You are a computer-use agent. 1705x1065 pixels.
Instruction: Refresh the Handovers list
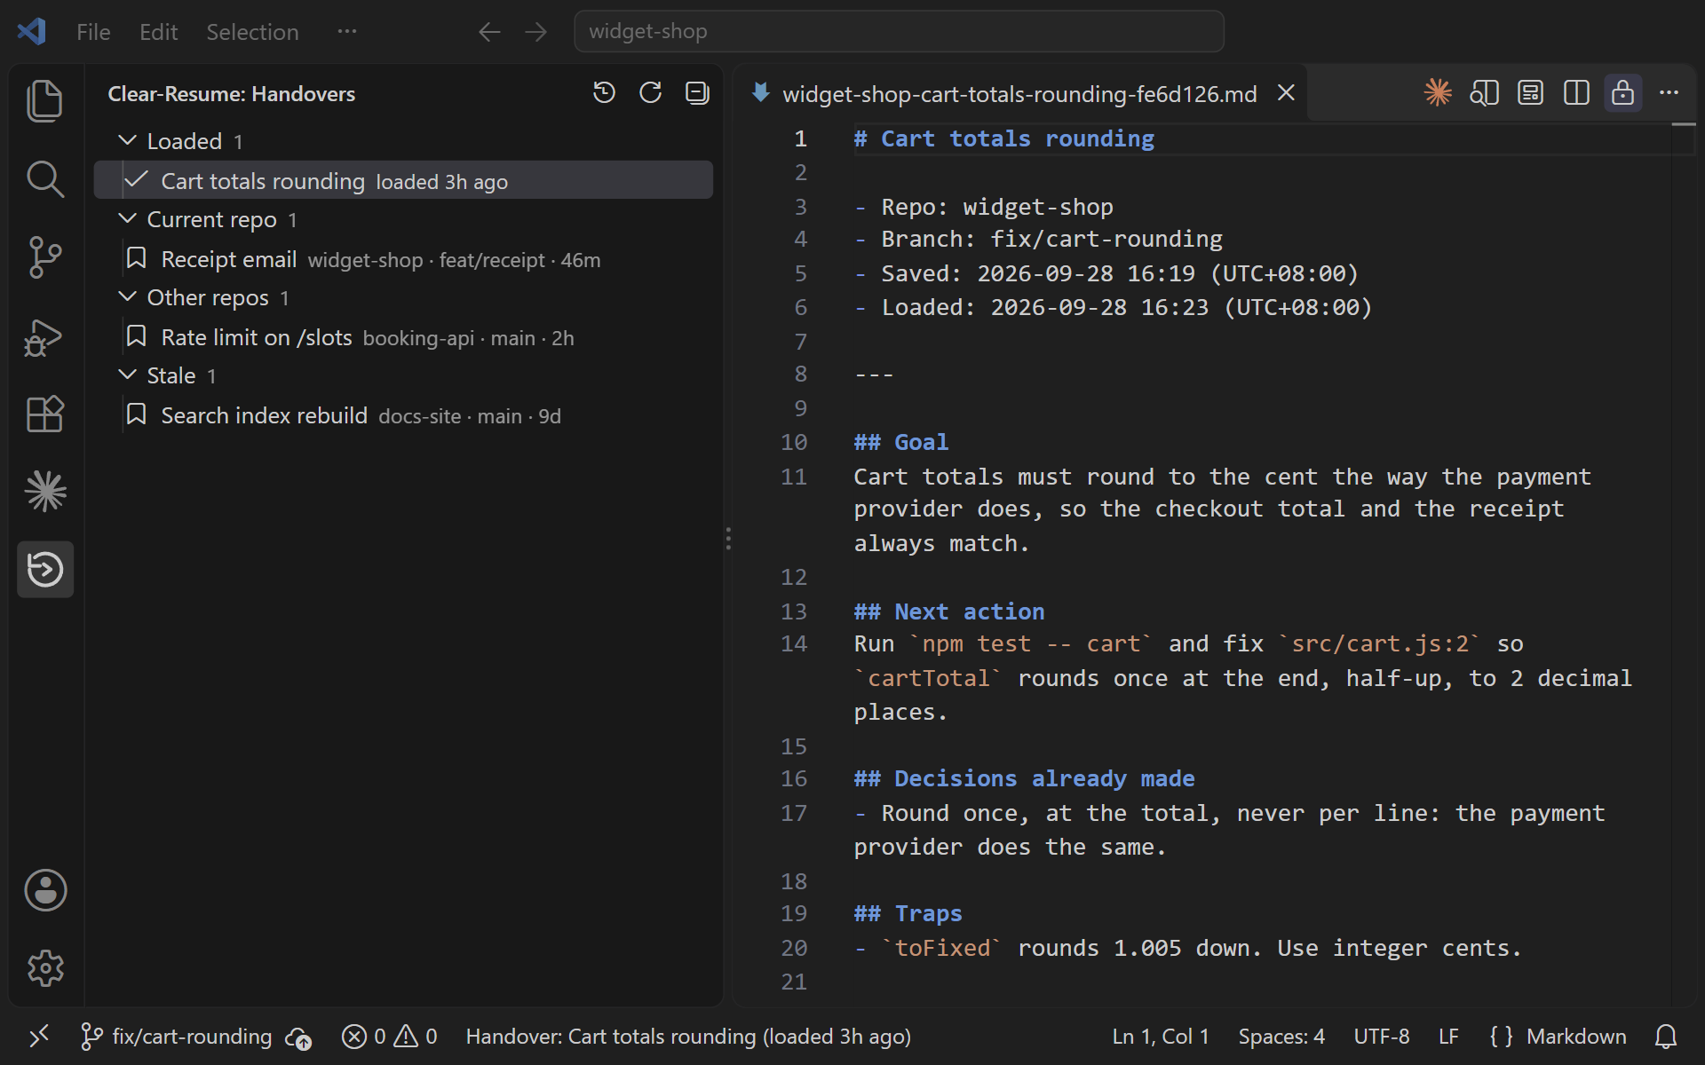pyautogui.click(x=651, y=93)
